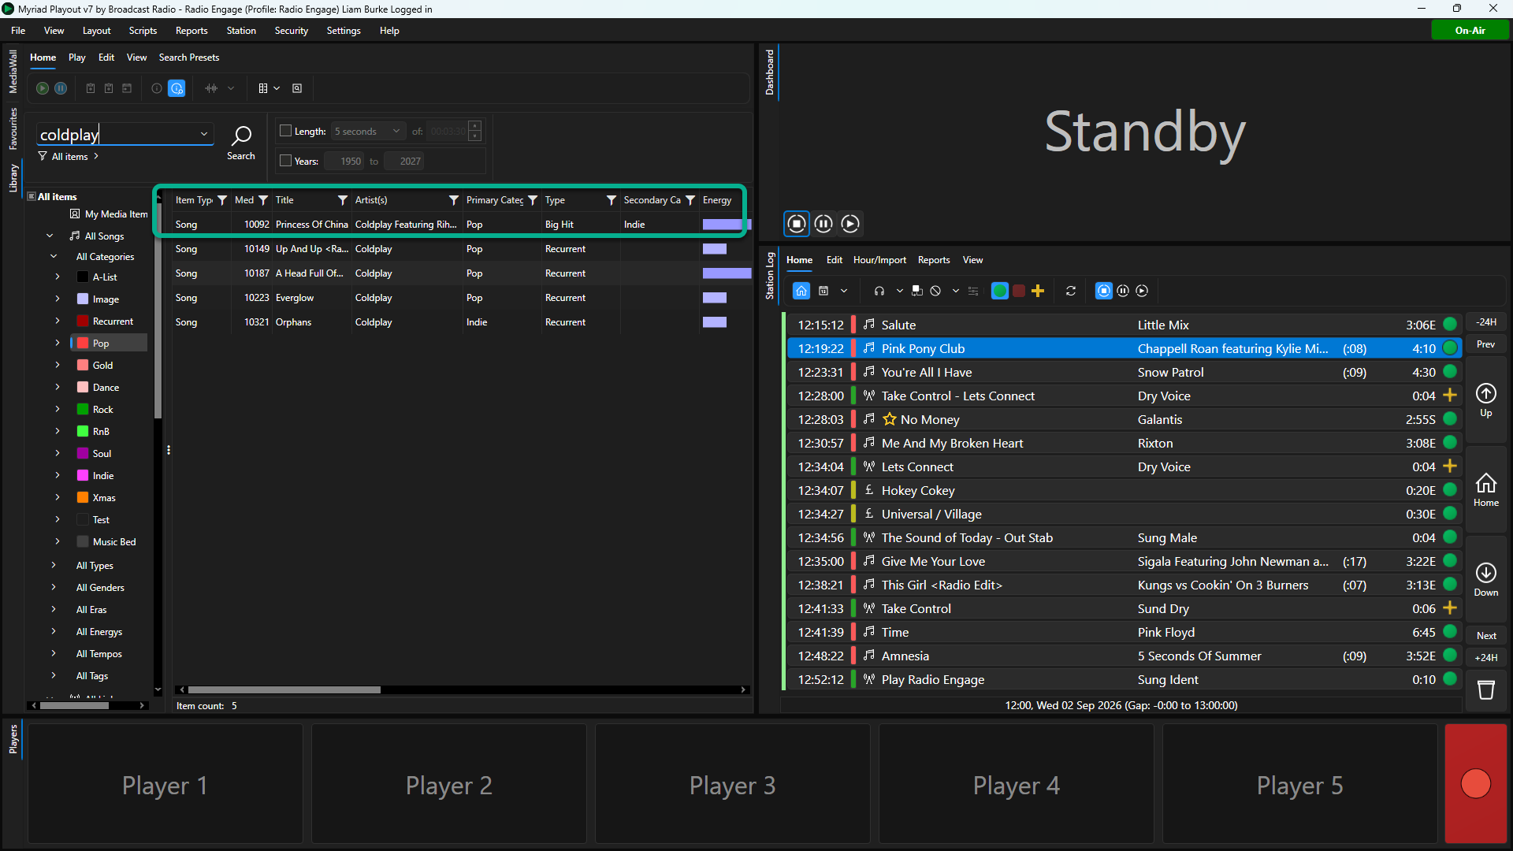1513x851 pixels.
Task: Open the Reports menu in the menu bar
Action: pos(191,31)
